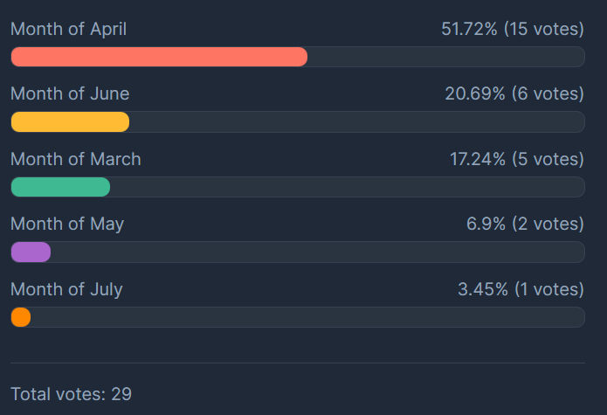Image resolution: width=607 pixels, height=415 pixels.
Task: Click the 6.9% (2 votes) result text
Action: point(524,224)
